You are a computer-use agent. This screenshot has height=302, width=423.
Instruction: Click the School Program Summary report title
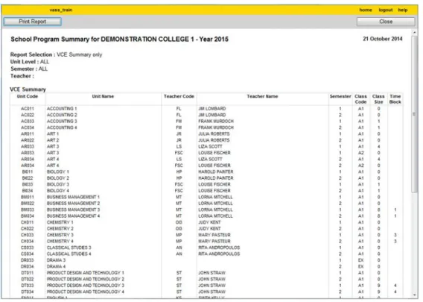[119, 40]
